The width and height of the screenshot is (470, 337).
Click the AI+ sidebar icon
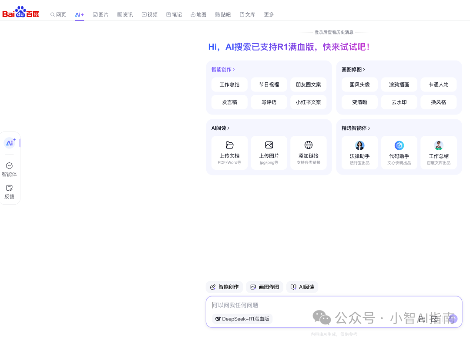10,143
